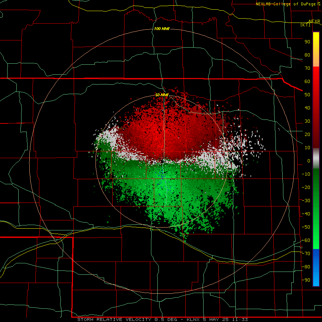
Task: Click the -50 value on velocity scale
Action: click(306, 227)
